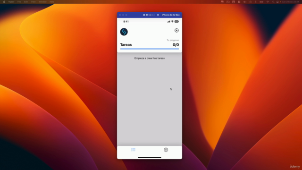Click the tasks progress bar
302x170 pixels.
click(150, 49)
